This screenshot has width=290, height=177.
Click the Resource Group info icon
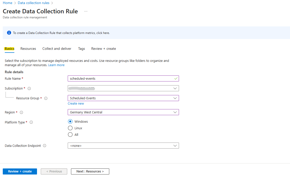(46, 98)
